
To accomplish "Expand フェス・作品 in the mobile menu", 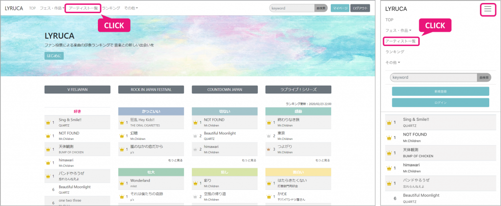I will pyautogui.click(x=398, y=30).
